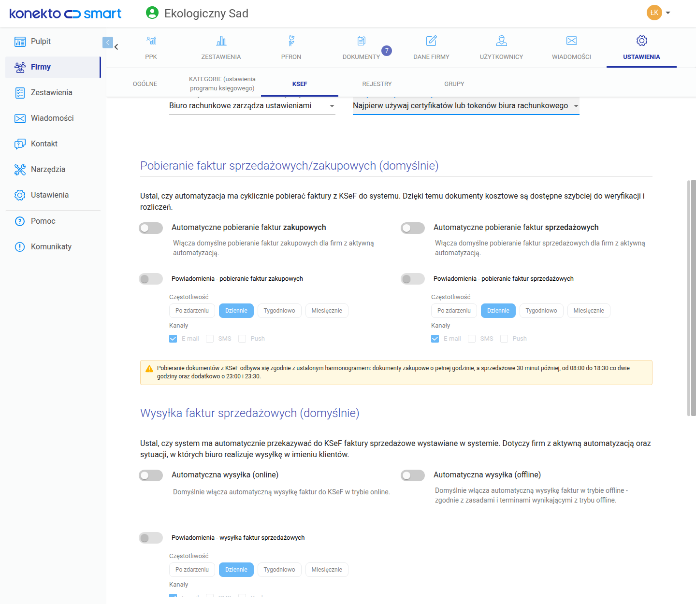Open the ŁK user account menu arrow
The height and width of the screenshot is (604, 696).
pos(668,13)
